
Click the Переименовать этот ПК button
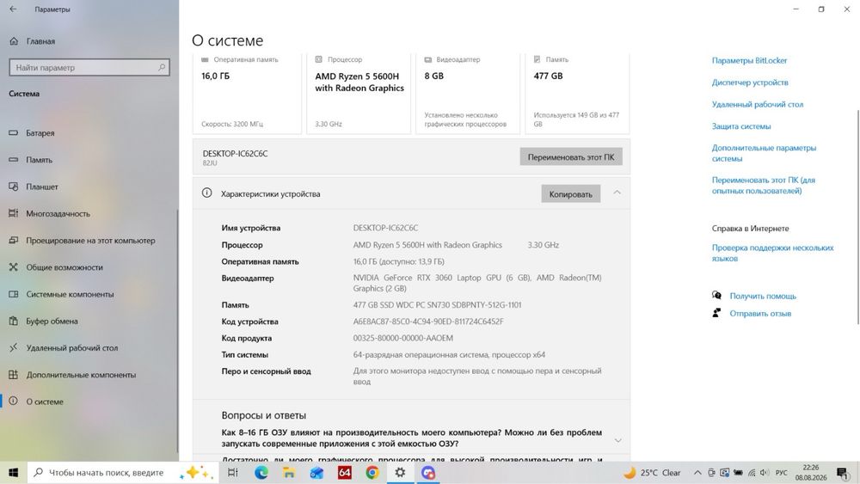pyautogui.click(x=571, y=156)
